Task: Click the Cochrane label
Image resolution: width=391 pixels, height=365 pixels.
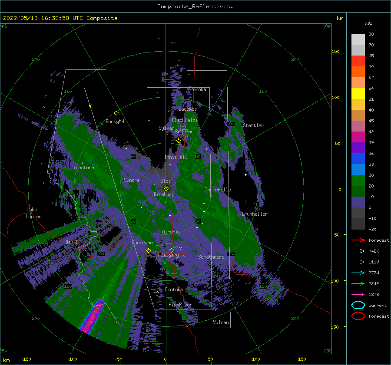Action: [142, 243]
